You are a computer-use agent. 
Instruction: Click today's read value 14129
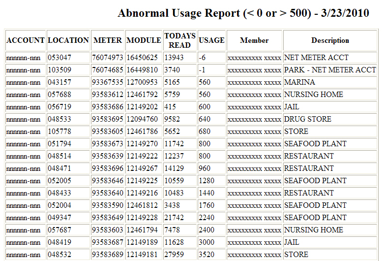[174, 168]
